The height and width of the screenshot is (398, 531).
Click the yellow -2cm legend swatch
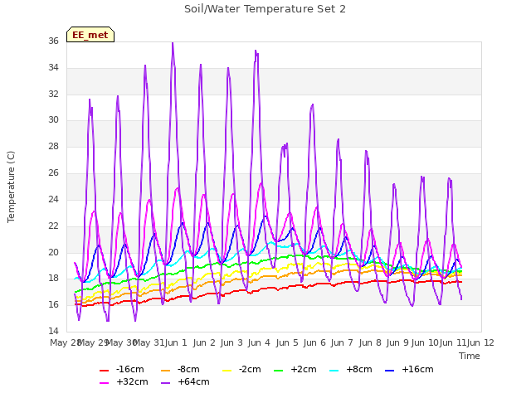tap(227, 371)
